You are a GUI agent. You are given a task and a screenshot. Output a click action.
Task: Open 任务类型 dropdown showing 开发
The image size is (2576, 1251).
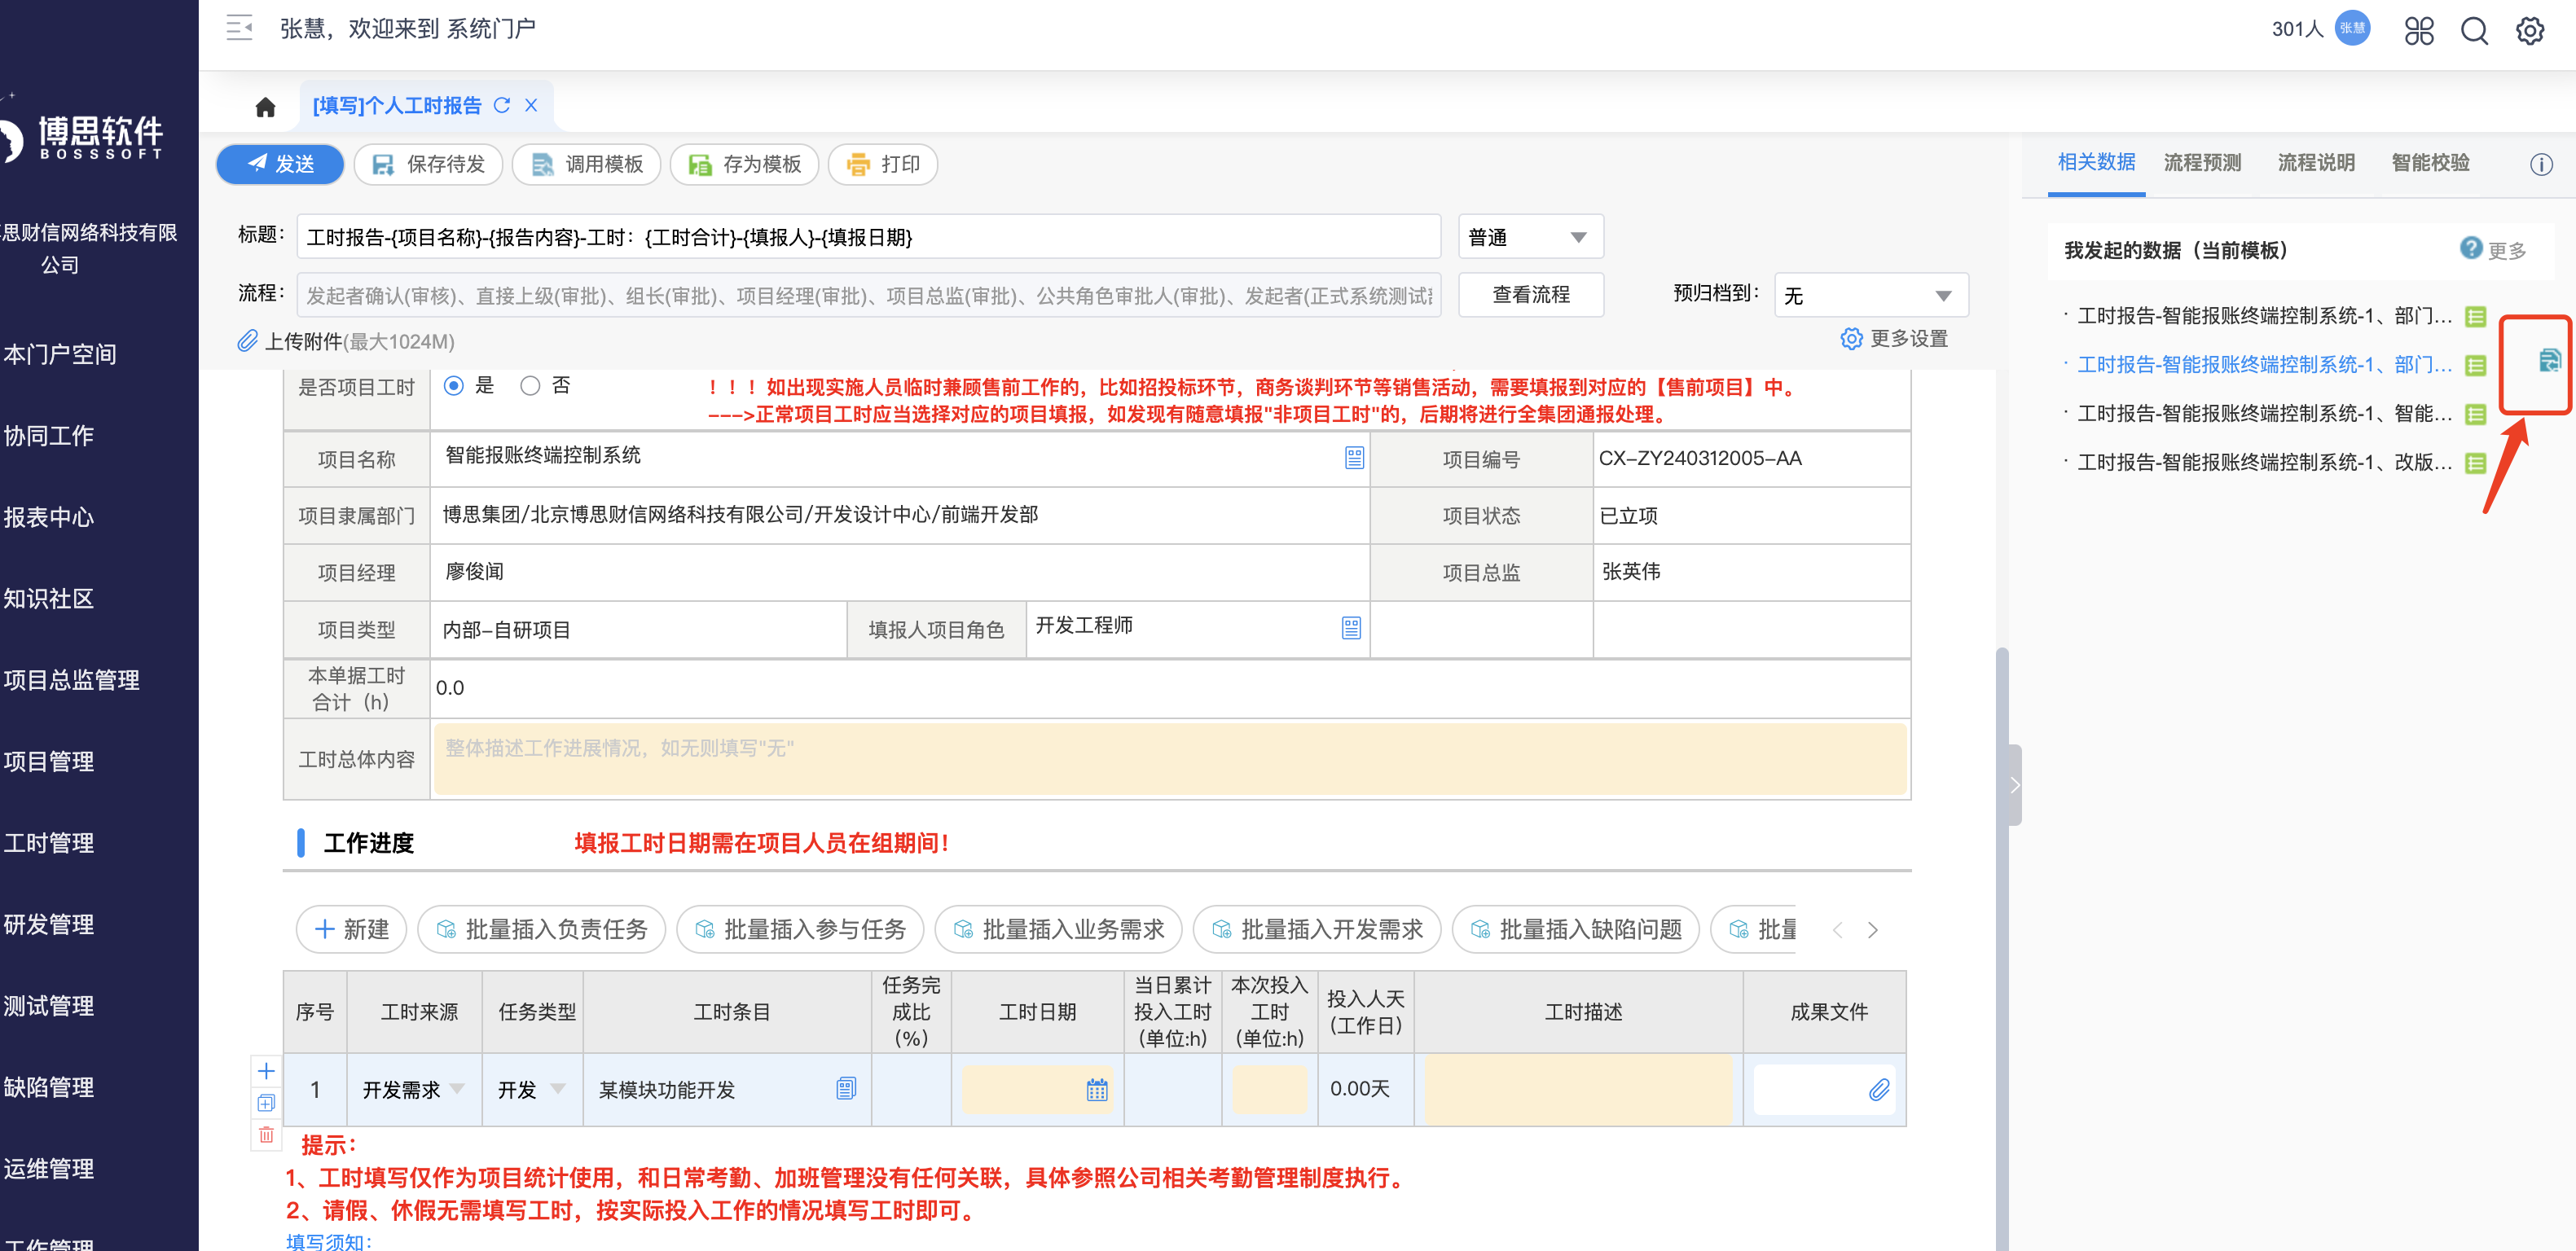click(x=532, y=1089)
